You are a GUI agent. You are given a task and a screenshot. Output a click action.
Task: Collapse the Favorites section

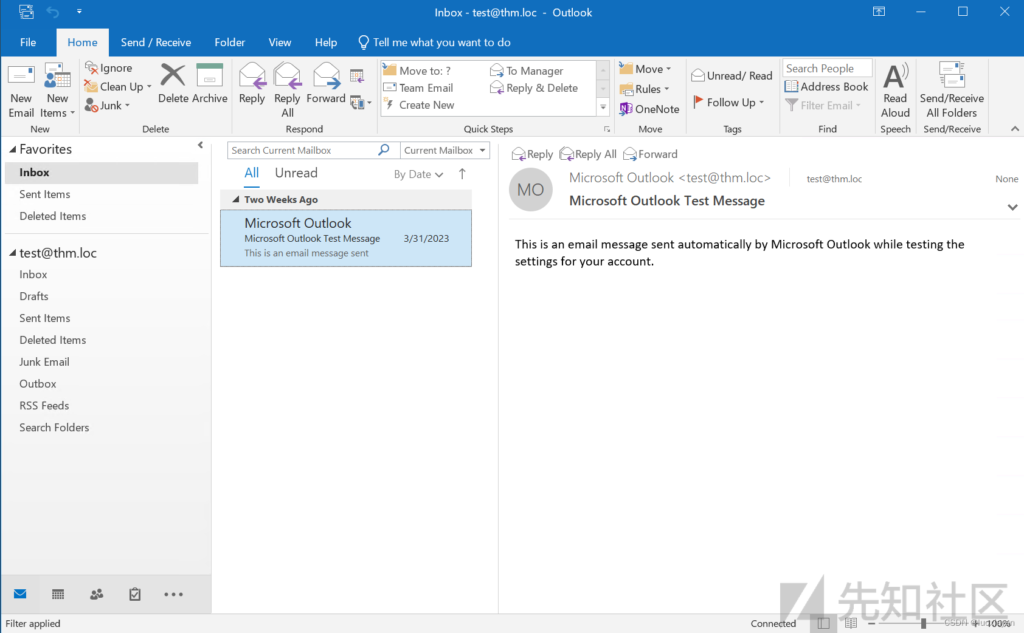coord(12,149)
